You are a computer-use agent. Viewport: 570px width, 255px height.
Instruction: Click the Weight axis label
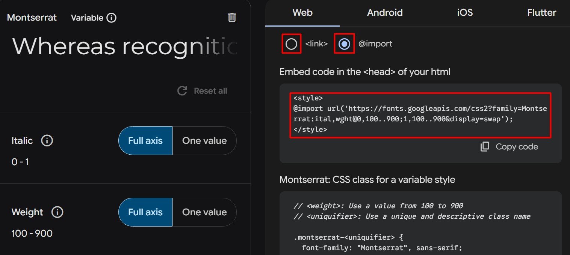tap(27, 212)
